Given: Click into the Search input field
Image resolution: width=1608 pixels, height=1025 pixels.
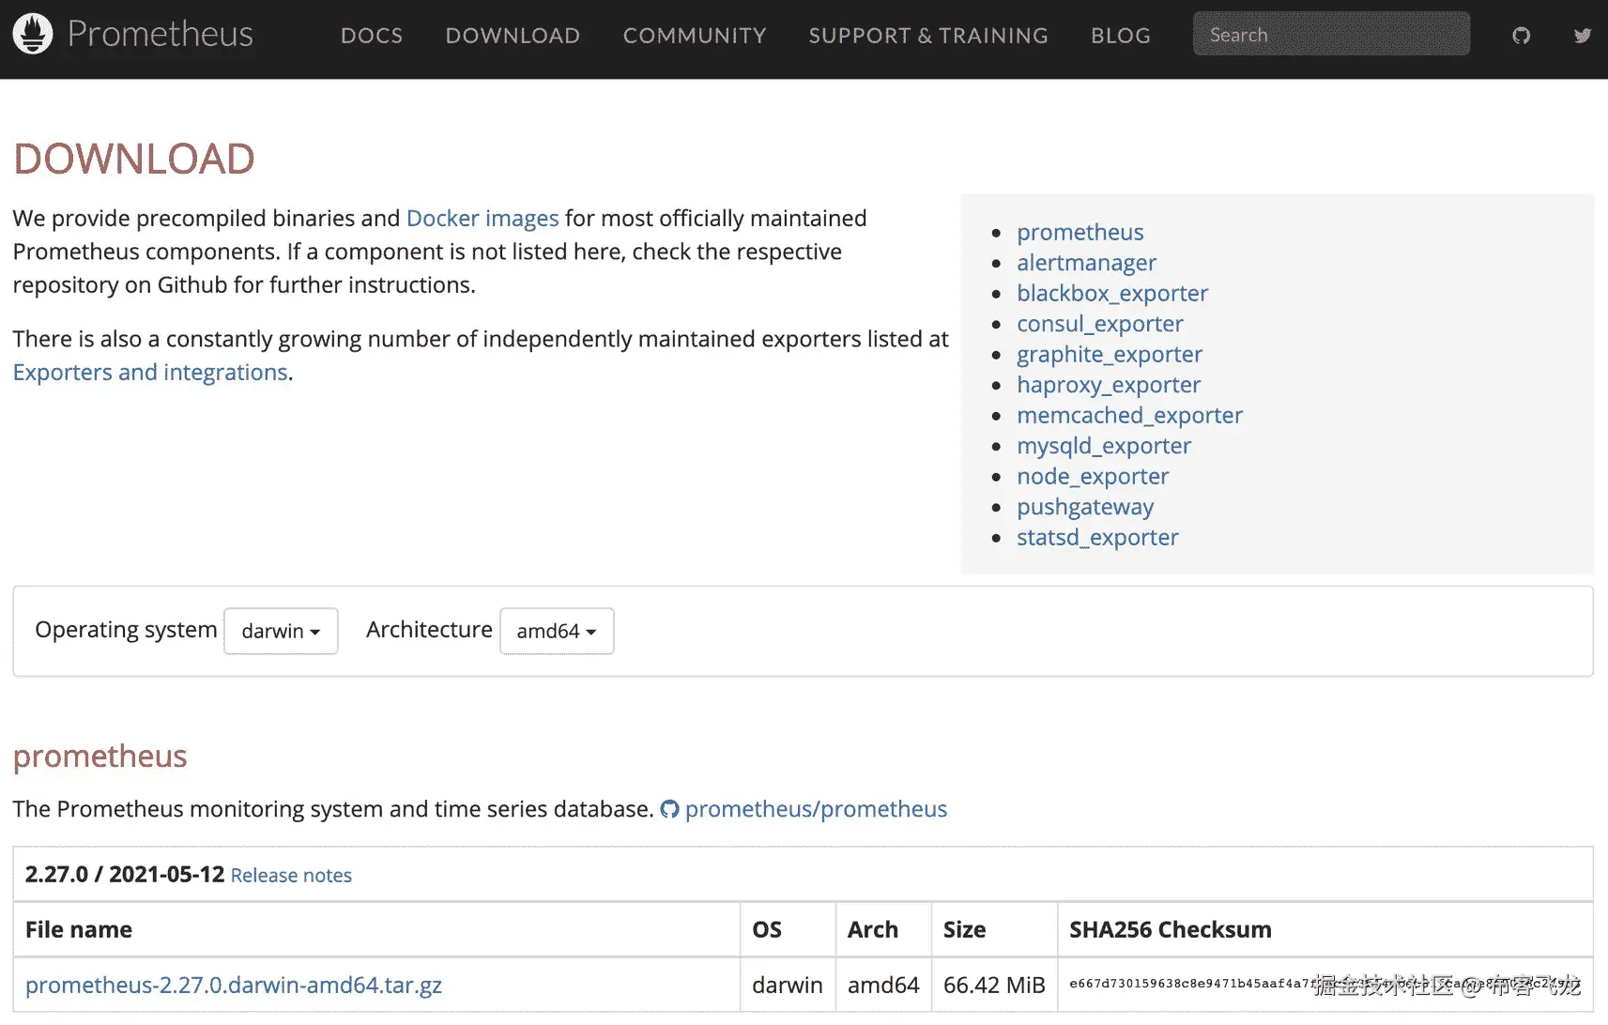Looking at the screenshot, I should 1331,35.
